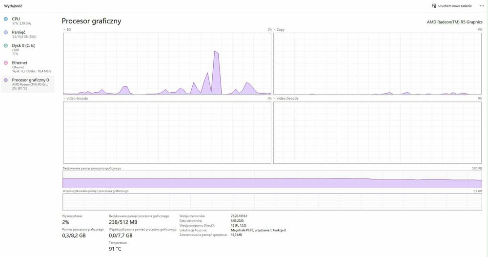Image resolution: width=488 pixels, height=257 pixels.
Task: Click the Video Encode graph area
Action: tap(167, 133)
